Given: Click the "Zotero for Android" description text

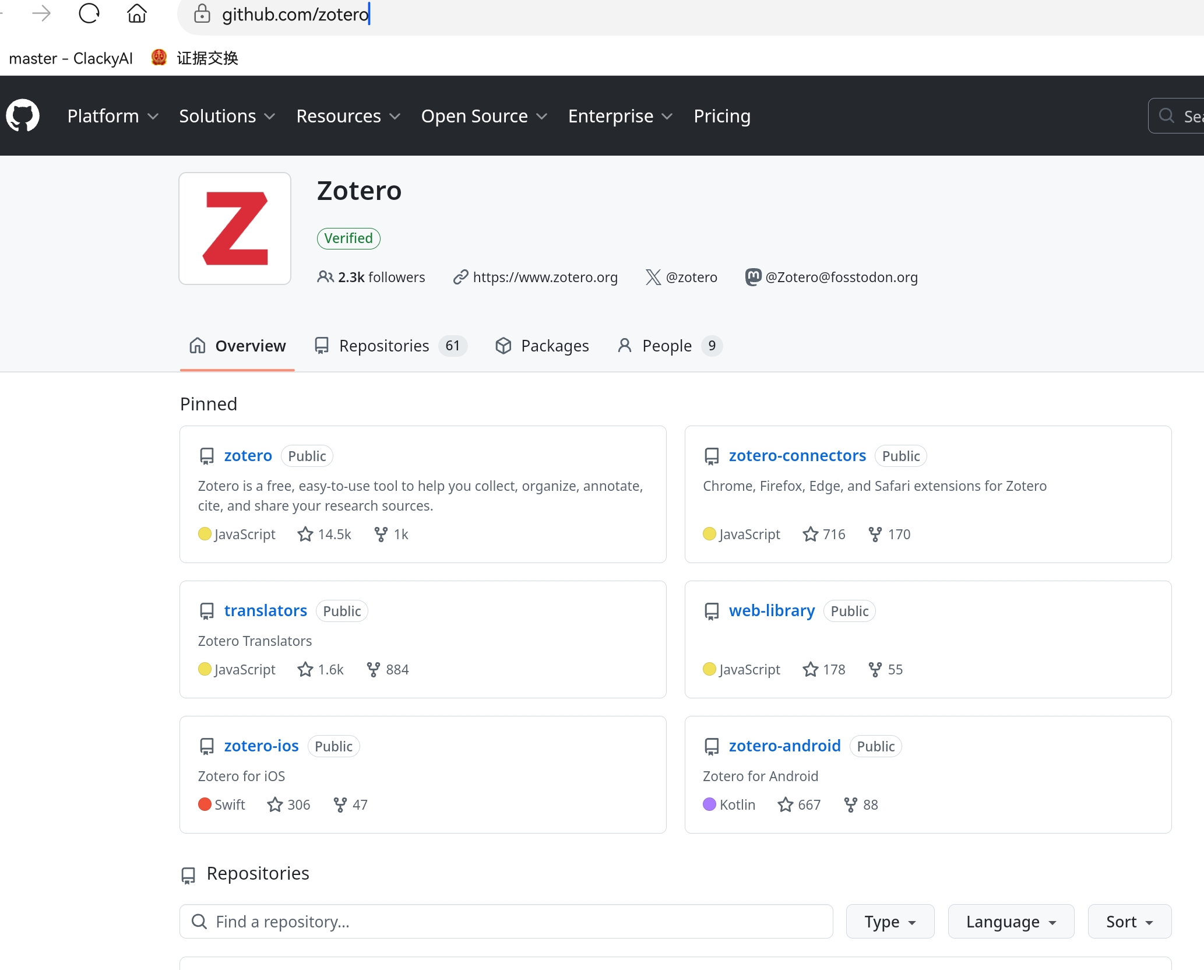Looking at the screenshot, I should point(761,776).
